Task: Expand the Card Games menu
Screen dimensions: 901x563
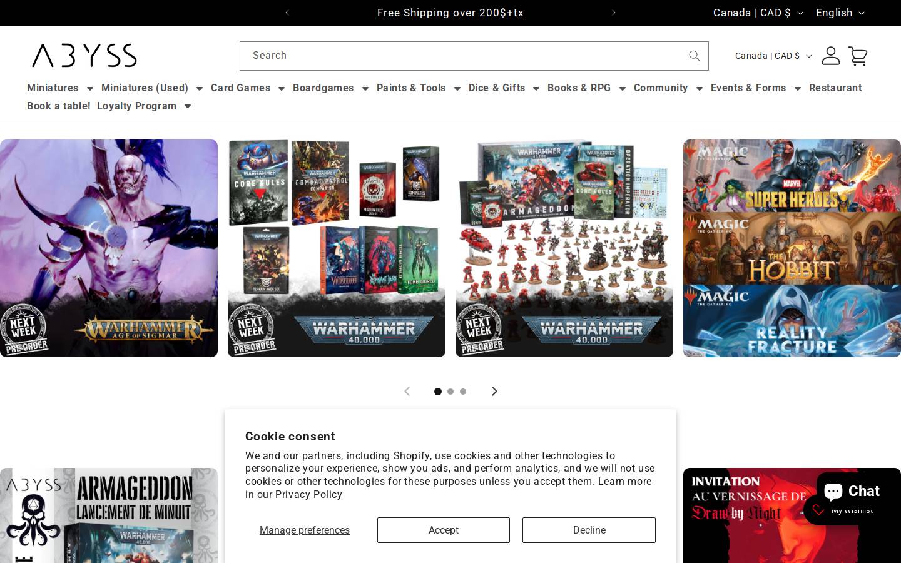Action: 248,88
